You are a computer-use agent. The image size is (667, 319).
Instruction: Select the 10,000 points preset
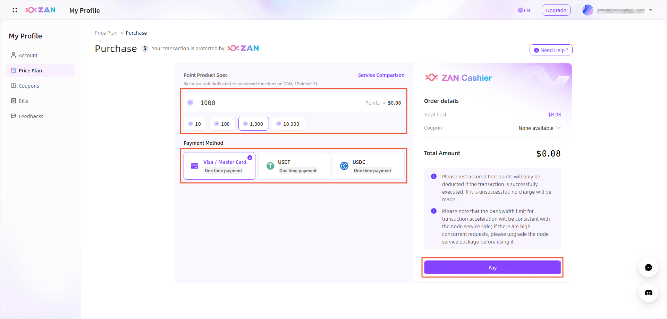coord(288,124)
